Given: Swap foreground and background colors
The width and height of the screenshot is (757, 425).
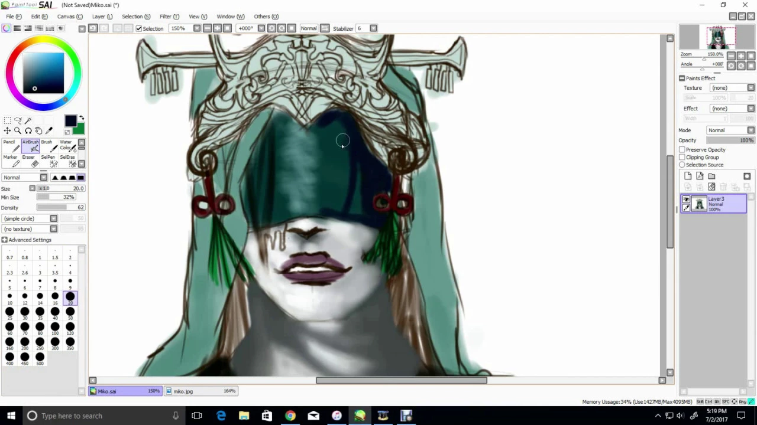Looking at the screenshot, I should [x=81, y=119].
